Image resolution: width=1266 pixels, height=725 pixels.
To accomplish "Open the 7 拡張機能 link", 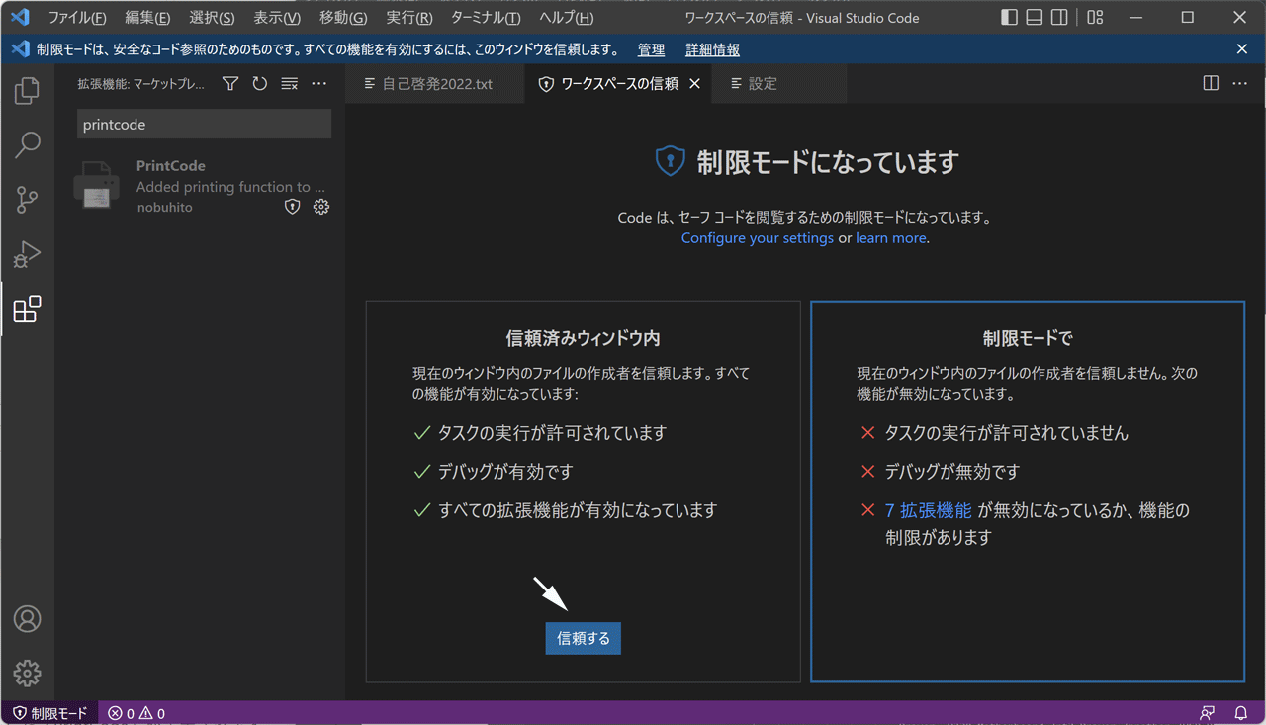I will pos(929,510).
